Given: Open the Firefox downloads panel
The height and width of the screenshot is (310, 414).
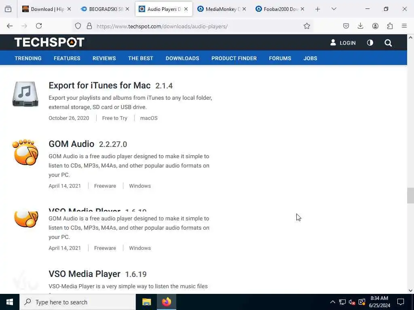Looking at the screenshot, I should pyautogui.click(x=360, y=26).
